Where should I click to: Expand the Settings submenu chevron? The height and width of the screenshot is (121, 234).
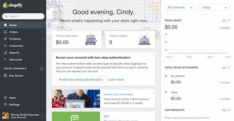pyautogui.click(x=43, y=104)
